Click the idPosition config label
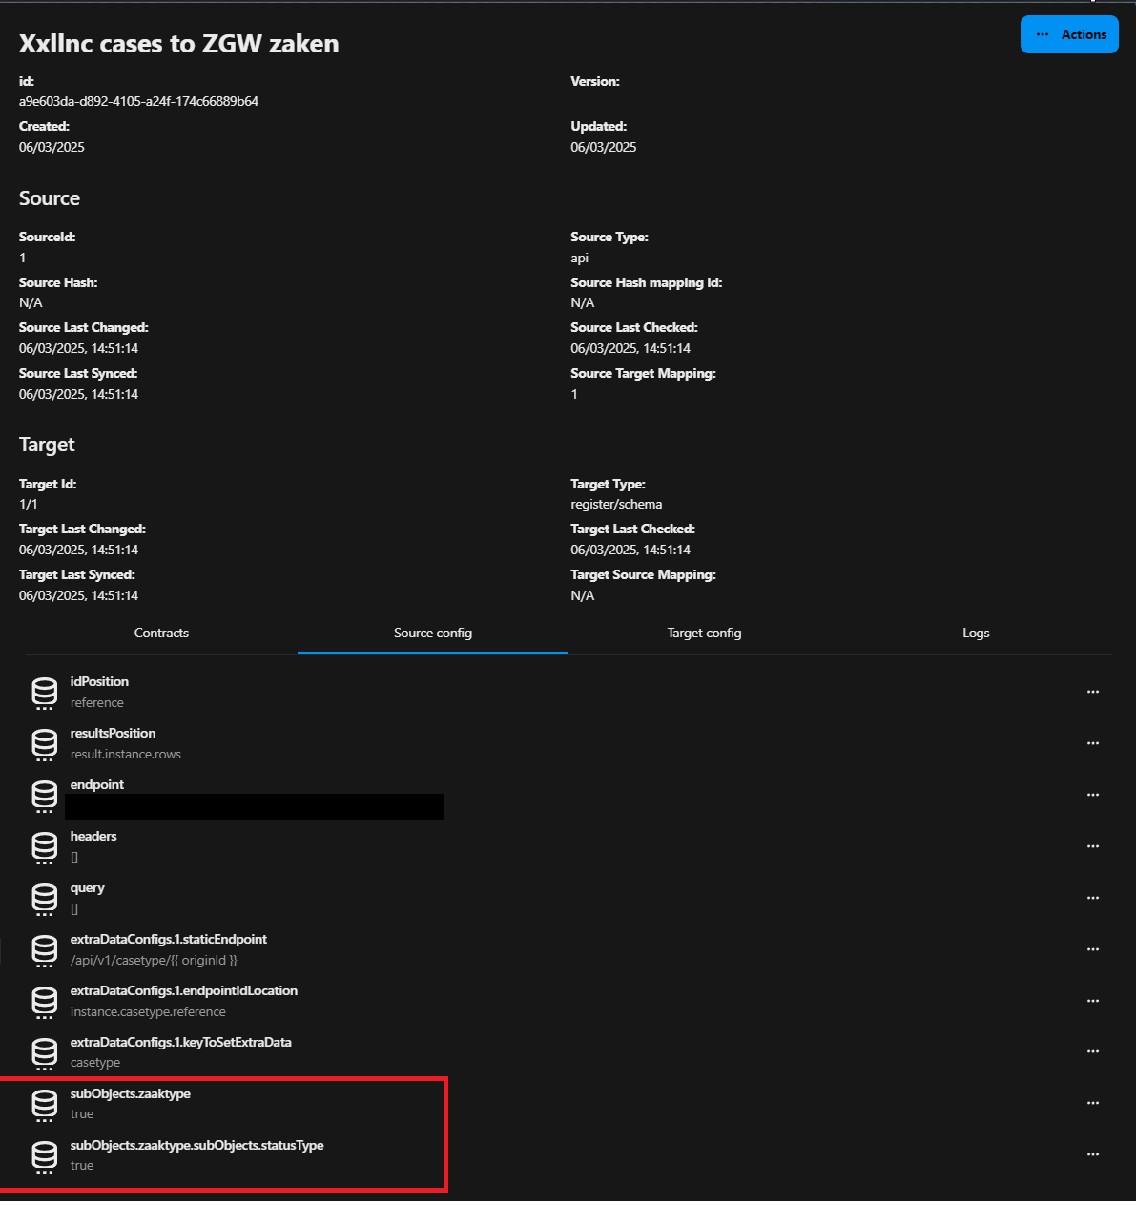The image size is (1136, 1205). 99,681
